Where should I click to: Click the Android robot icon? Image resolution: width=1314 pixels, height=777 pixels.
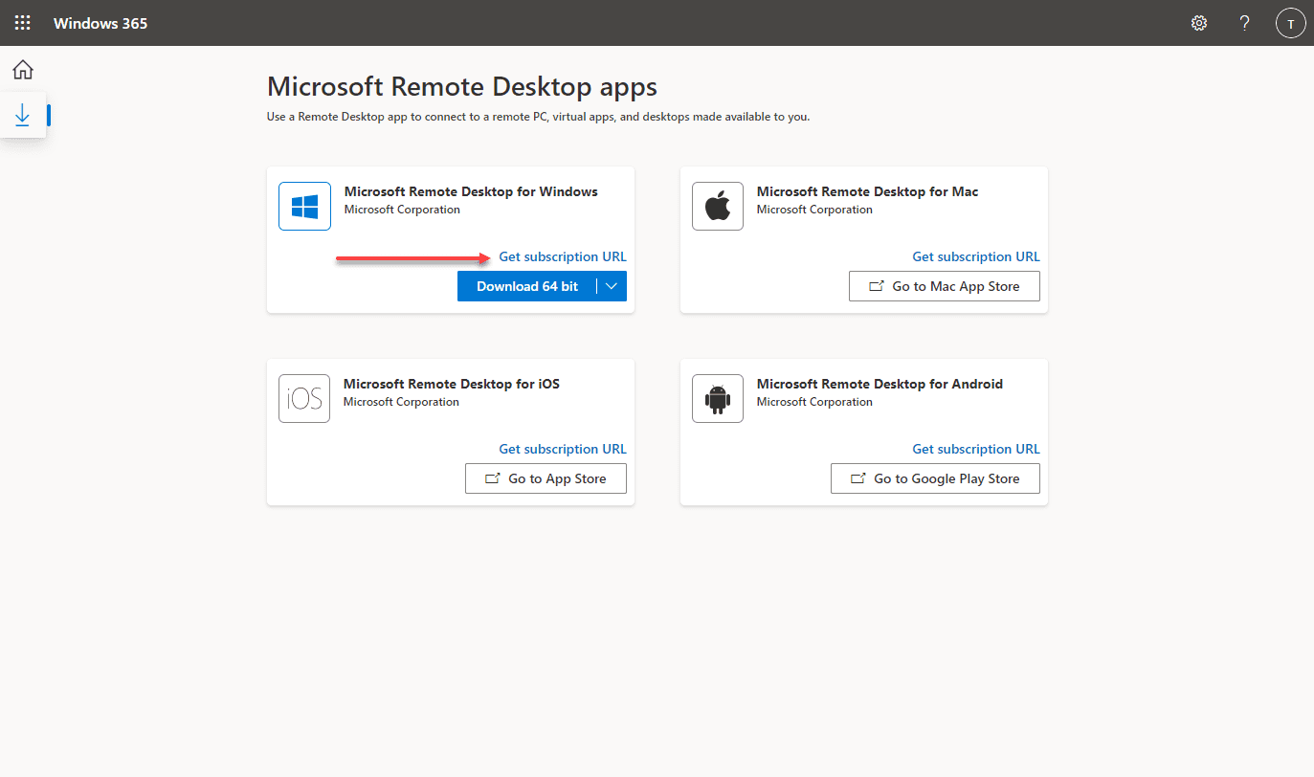coord(718,398)
